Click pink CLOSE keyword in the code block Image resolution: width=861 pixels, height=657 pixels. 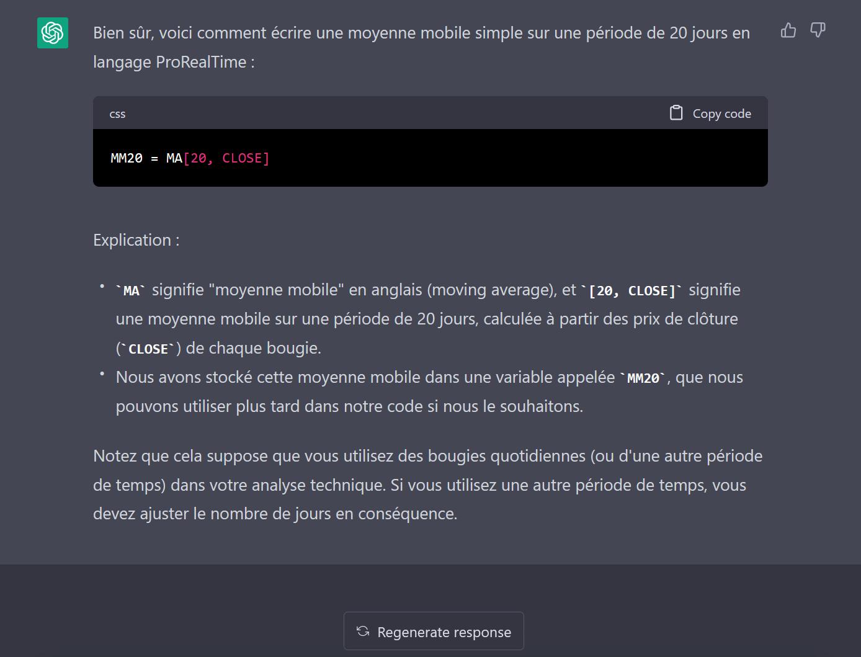tap(242, 158)
